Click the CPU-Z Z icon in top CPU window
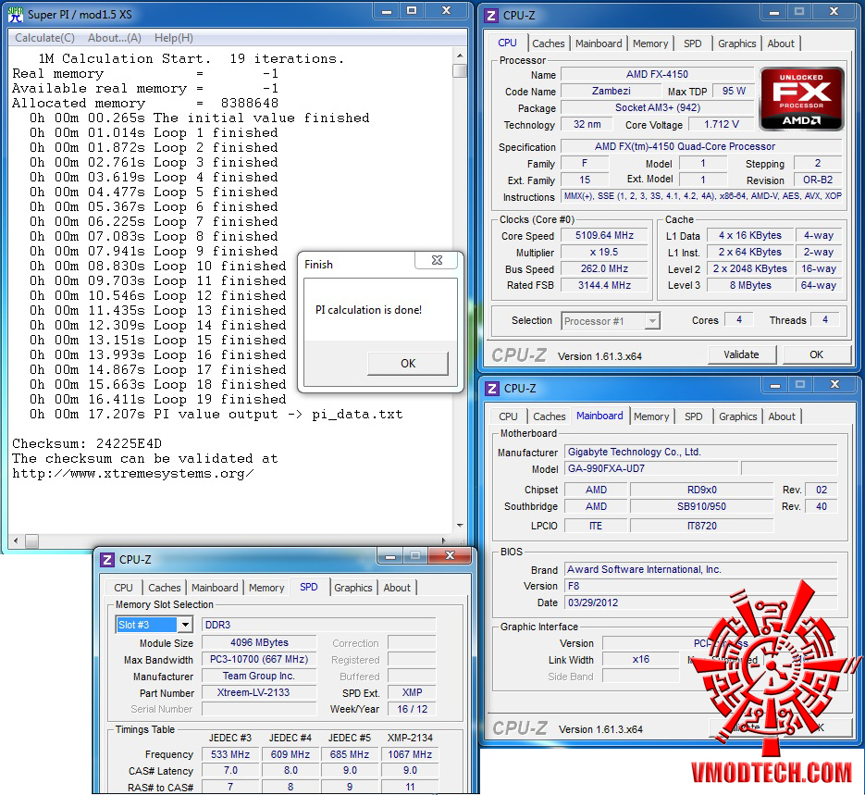The height and width of the screenshot is (795, 865). click(x=491, y=16)
